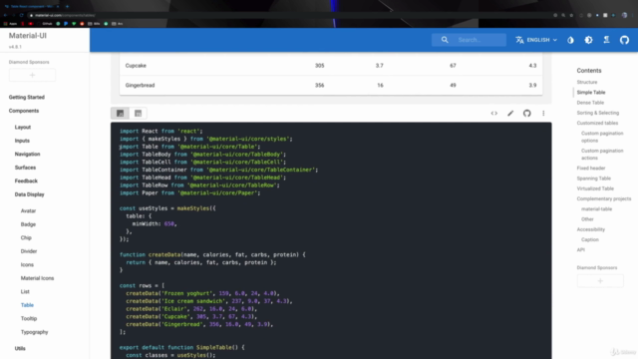Open the demo's GitHub source icon
638x359 pixels.
(x=527, y=113)
